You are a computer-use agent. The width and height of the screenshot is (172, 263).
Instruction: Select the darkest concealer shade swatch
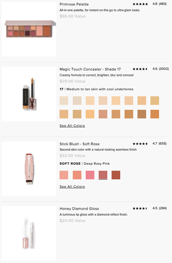pyautogui.click(x=142, y=114)
